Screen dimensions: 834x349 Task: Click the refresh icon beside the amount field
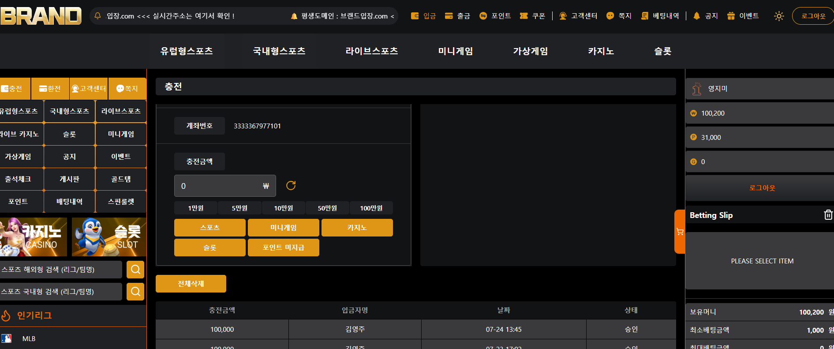291,186
